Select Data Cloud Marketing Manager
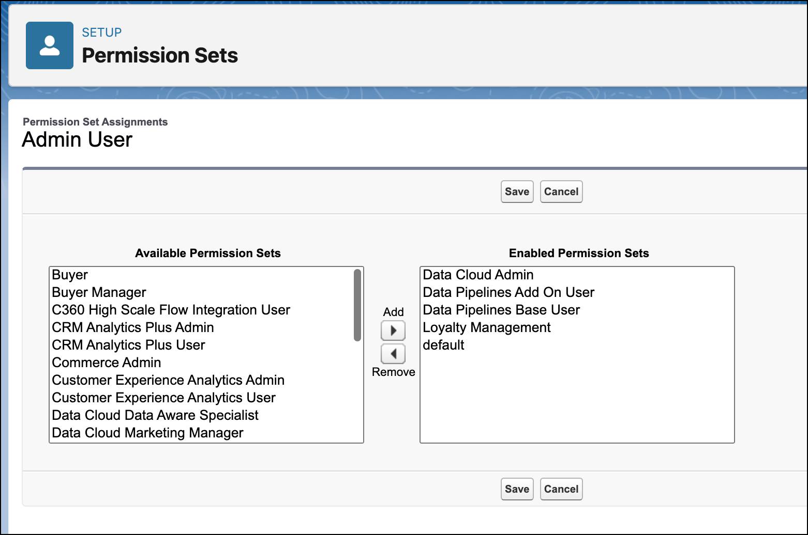Image resolution: width=808 pixels, height=535 pixels. click(202, 433)
